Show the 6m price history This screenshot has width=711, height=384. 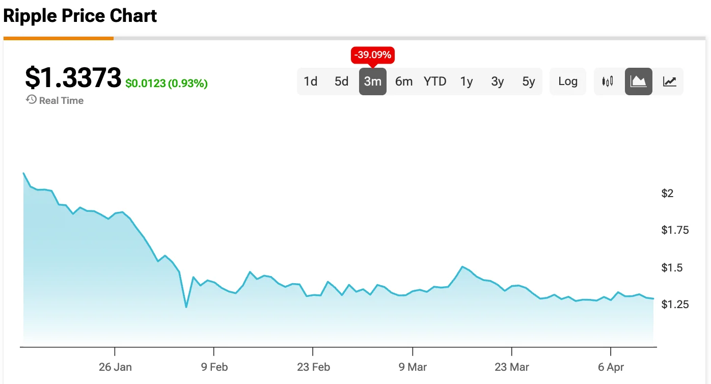point(404,81)
